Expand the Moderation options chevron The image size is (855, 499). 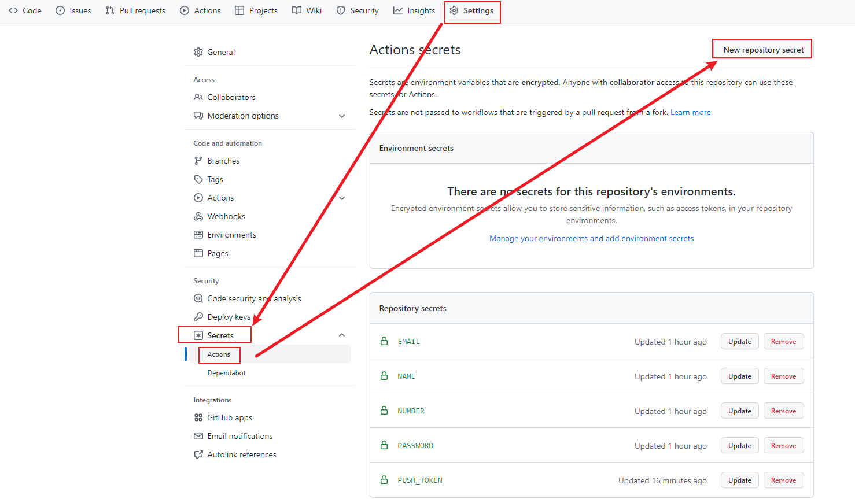(x=342, y=116)
